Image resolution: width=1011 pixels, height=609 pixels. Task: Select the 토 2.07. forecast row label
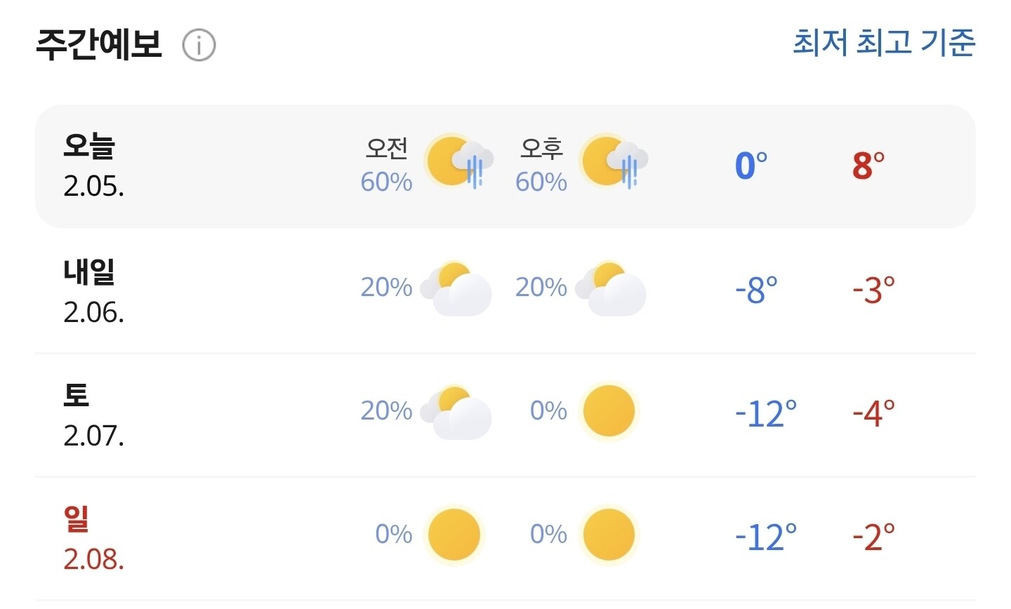coord(93,415)
